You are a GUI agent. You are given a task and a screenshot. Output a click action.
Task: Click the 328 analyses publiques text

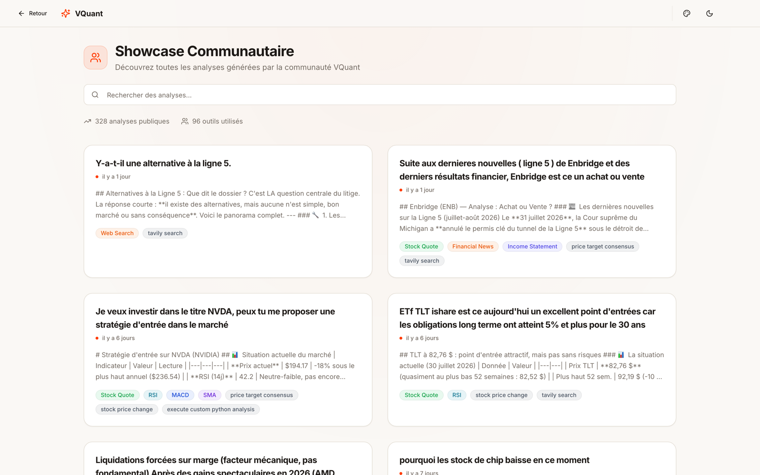coord(132,121)
